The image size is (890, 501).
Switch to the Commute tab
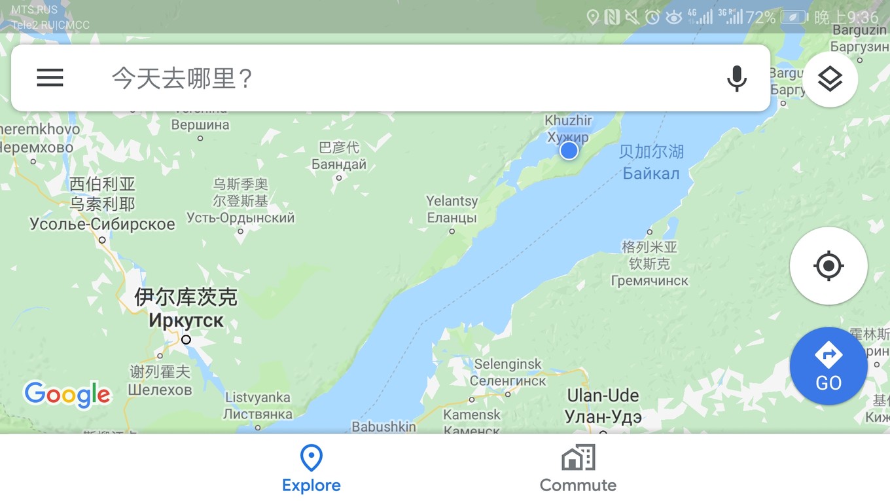point(578,468)
